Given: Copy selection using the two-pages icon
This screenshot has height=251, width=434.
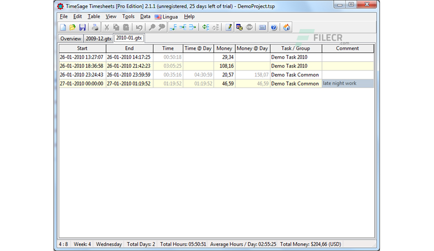Looking at the screenshot, I should click(x=116, y=27).
